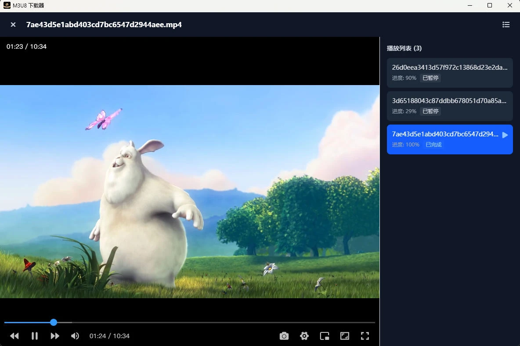Click the play arrow on the active playlist item
The width and height of the screenshot is (520, 346).
tap(505, 135)
